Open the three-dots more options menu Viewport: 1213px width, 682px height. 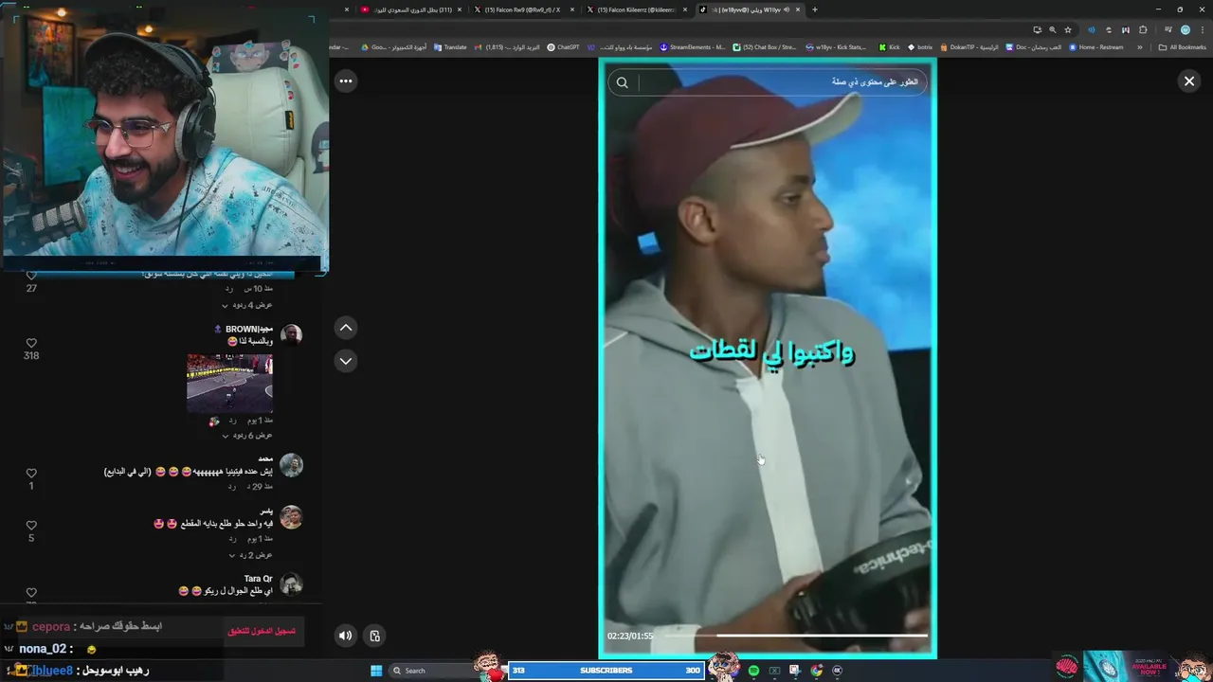coord(346,81)
